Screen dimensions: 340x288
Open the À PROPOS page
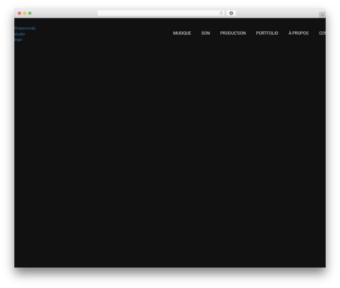pyautogui.click(x=299, y=33)
